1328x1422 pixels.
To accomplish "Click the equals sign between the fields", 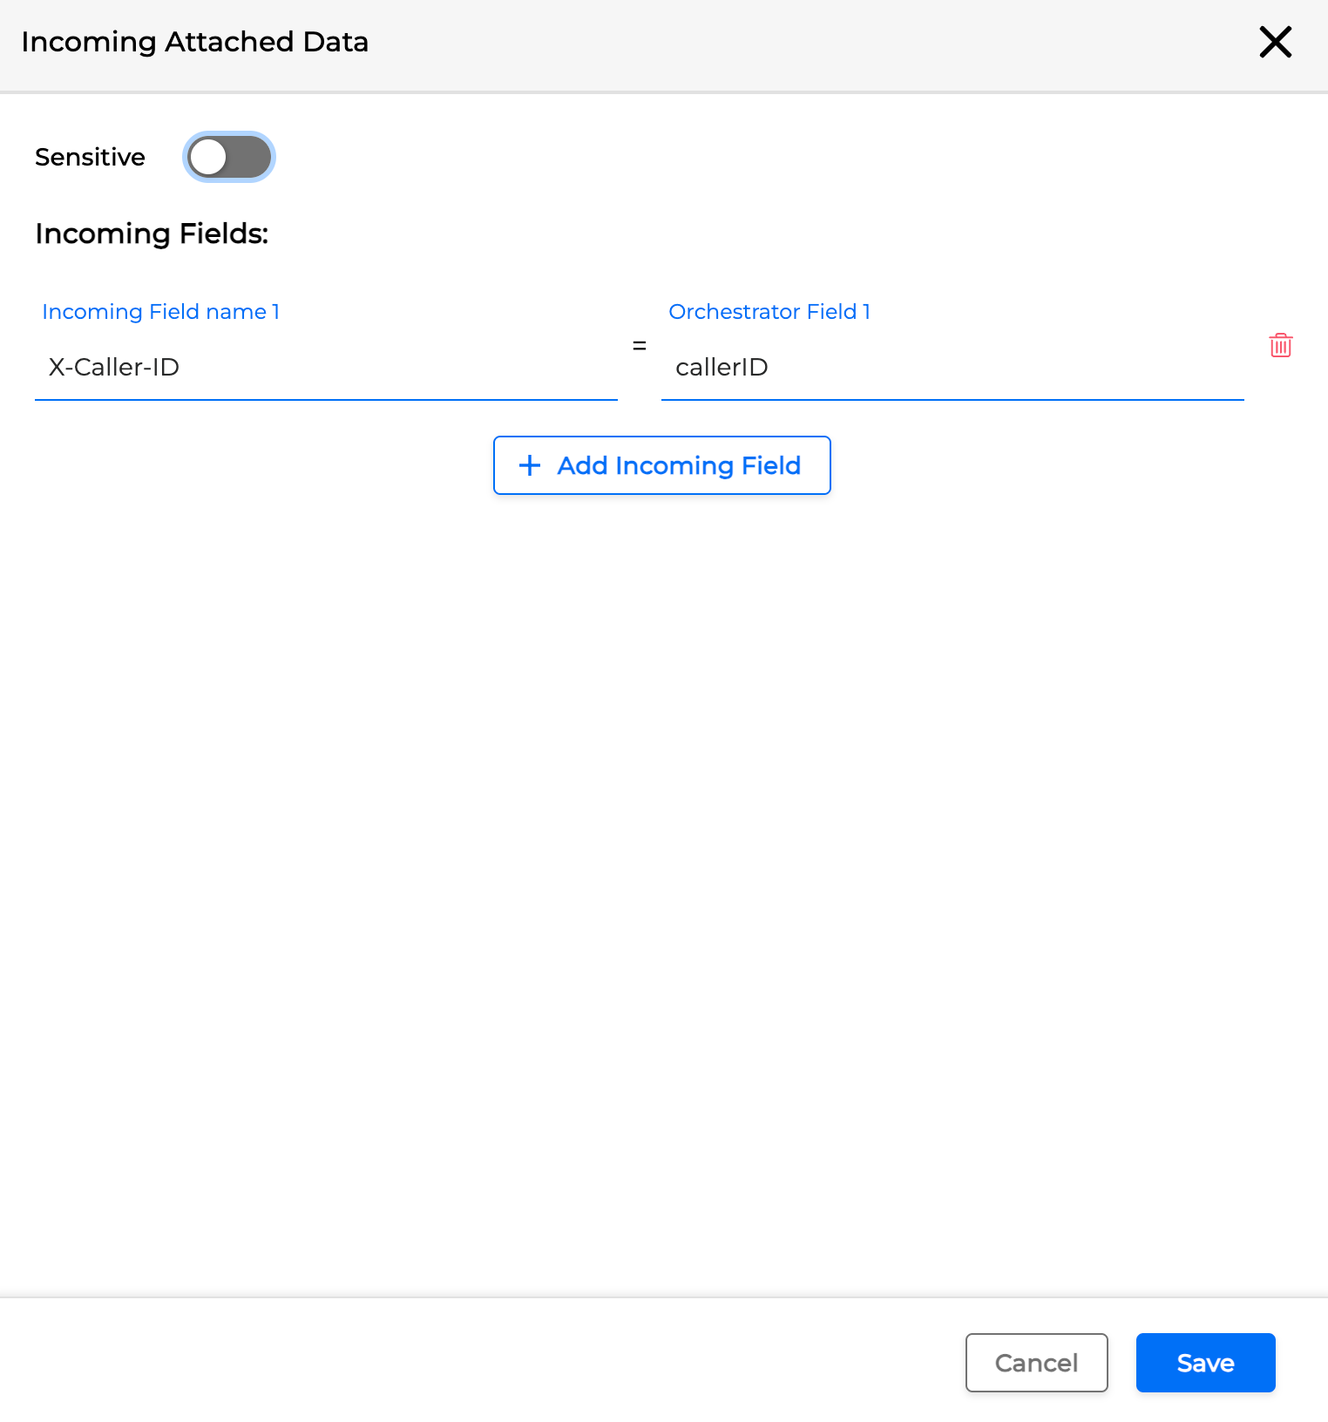I will (640, 346).
